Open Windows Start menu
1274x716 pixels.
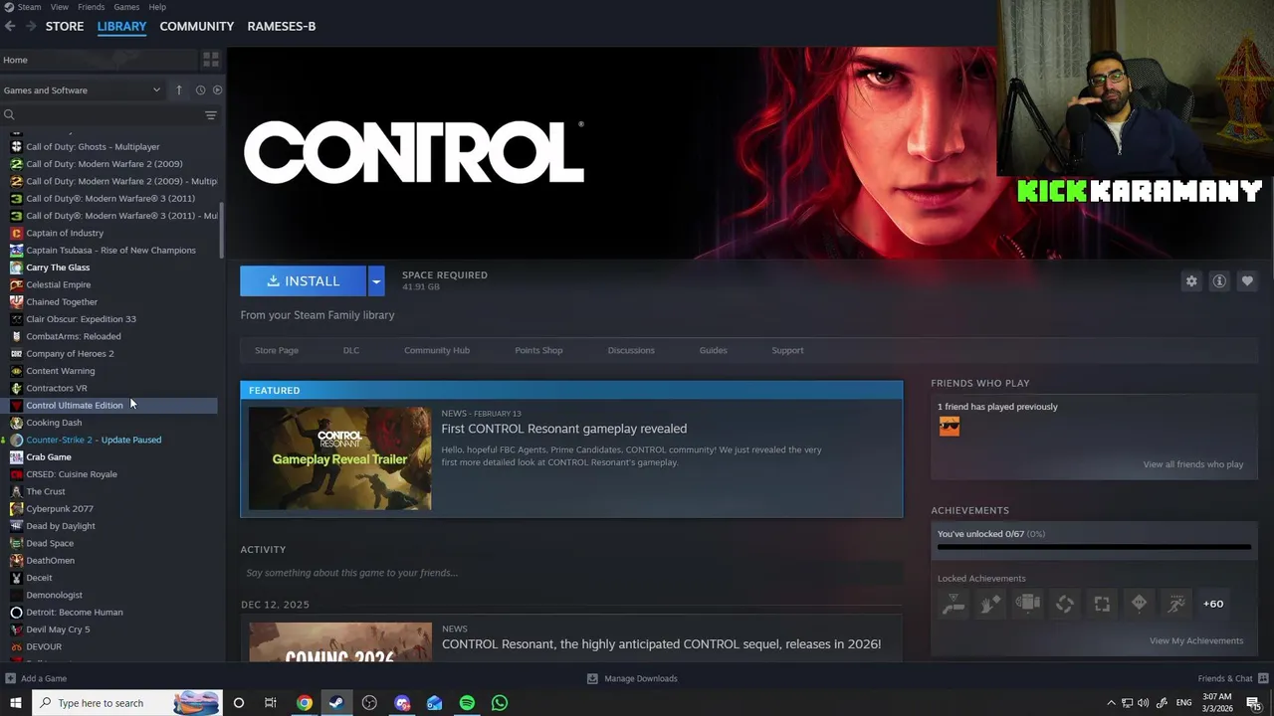(x=15, y=703)
